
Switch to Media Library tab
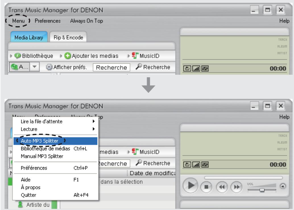click(29, 38)
